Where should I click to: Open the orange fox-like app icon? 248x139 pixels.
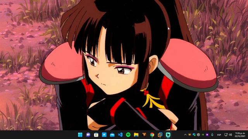144,135
